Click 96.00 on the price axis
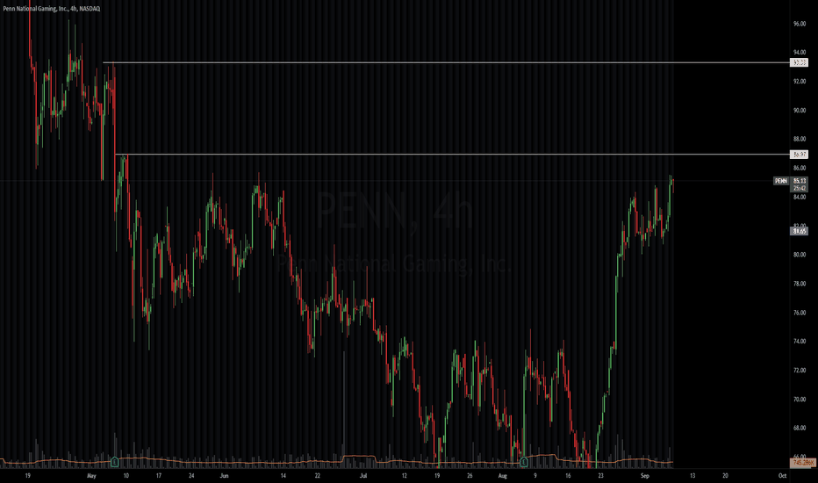The height and width of the screenshot is (483, 818). pos(800,24)
